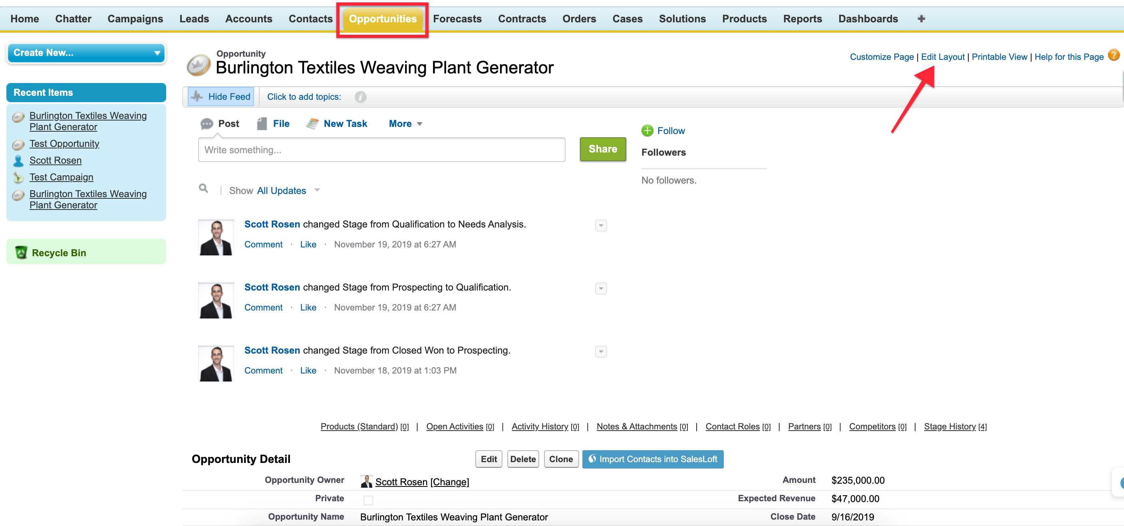Click owner photo beside Scott Rosen [Change]
The image size is (1124, 526).
367,482
